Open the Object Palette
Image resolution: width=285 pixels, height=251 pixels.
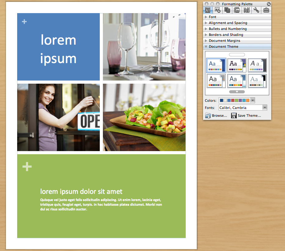click(217, 10)
